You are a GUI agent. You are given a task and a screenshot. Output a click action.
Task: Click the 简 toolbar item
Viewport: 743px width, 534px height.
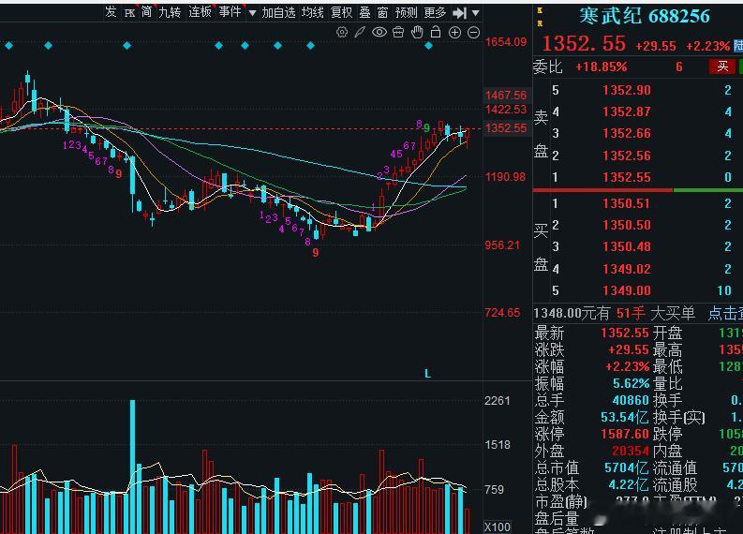tap(146, 12)
